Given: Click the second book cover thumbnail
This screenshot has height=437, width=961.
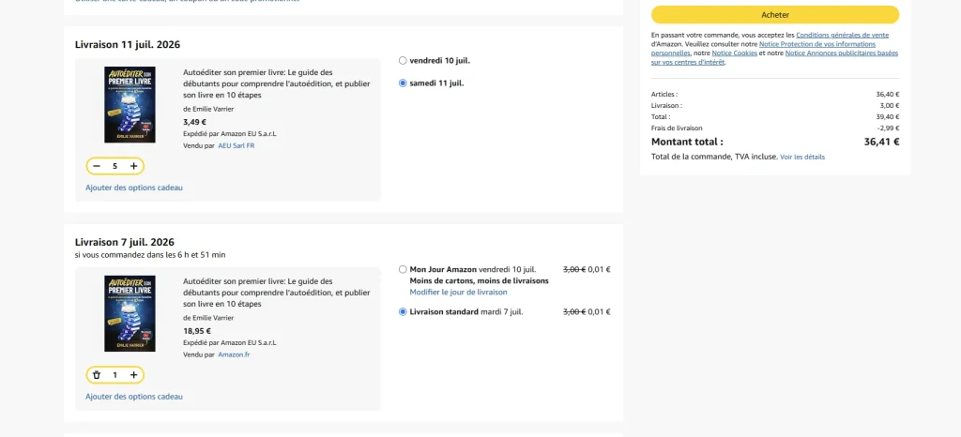Looking at the screenshot, I should [130, 313].
